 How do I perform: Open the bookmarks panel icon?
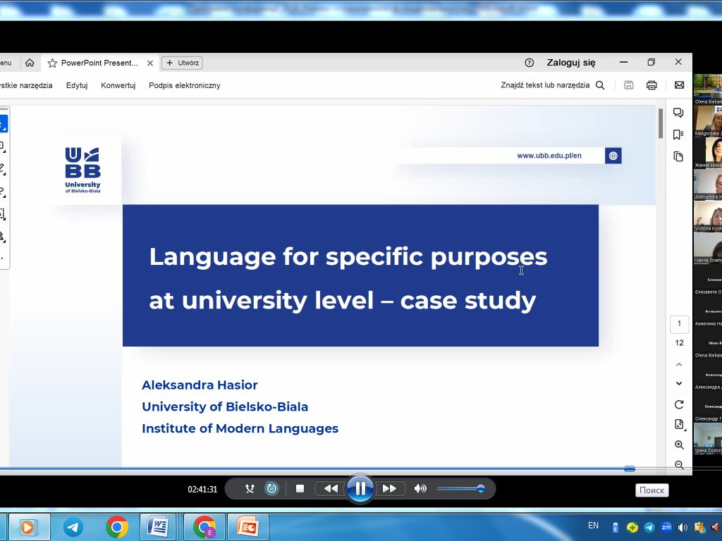tap(678, 135)
